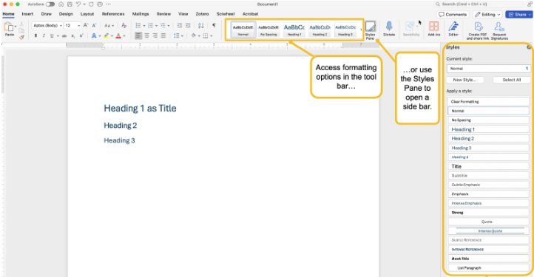Select Heading 1 thumbnail in ribbon gallery
The width and height of the screenshot is (534, 277).
[x=294, y=30]
